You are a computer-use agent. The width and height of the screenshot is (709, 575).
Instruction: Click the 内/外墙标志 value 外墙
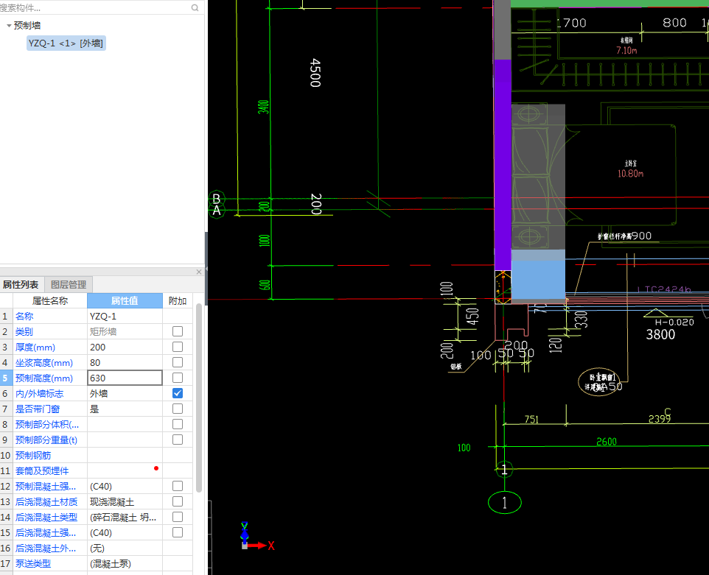[x=125, y=393]
